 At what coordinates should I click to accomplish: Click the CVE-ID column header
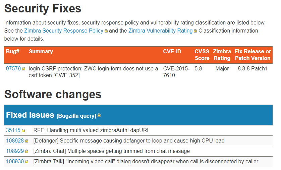click(172, 52)
